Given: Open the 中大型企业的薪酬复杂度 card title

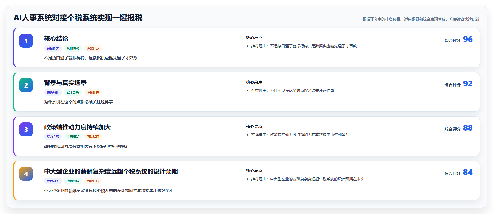Looking at the screenshot, I should 111,171.
